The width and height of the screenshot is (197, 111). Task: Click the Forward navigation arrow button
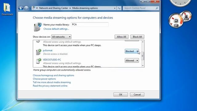pos(26,8)
